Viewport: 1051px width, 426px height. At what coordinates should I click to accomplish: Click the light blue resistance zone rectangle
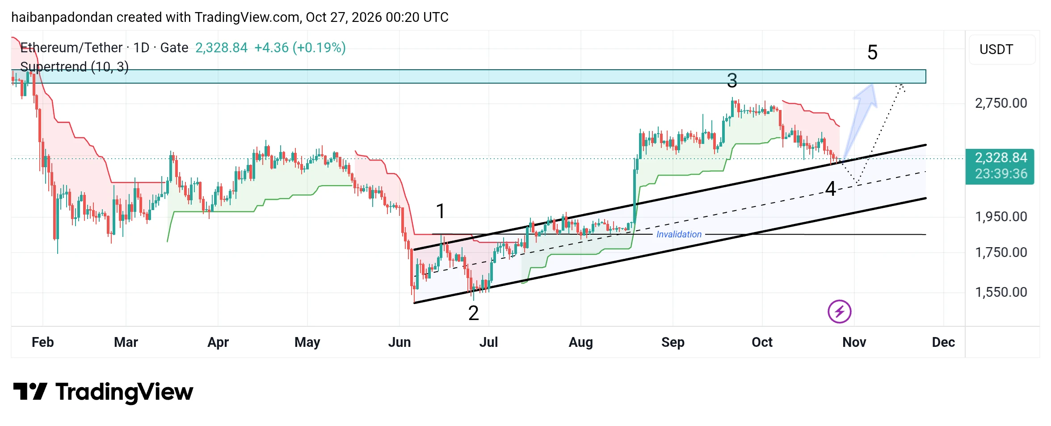[x=469, y=76]
